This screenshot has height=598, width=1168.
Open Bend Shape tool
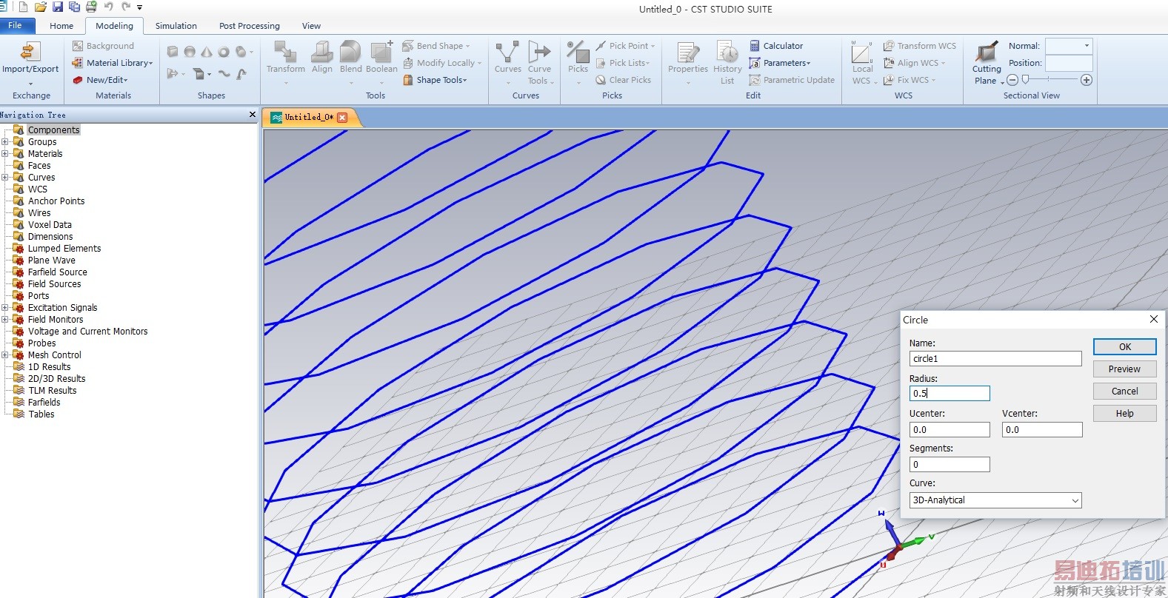click(436, 46)
